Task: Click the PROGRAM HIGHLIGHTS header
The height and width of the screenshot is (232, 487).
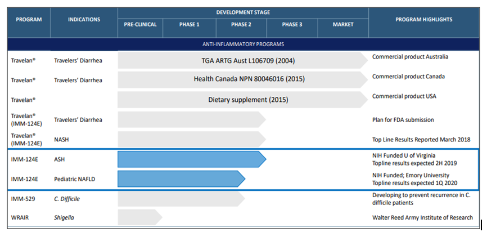Action: pyautogui.click(x=423, y=20)
